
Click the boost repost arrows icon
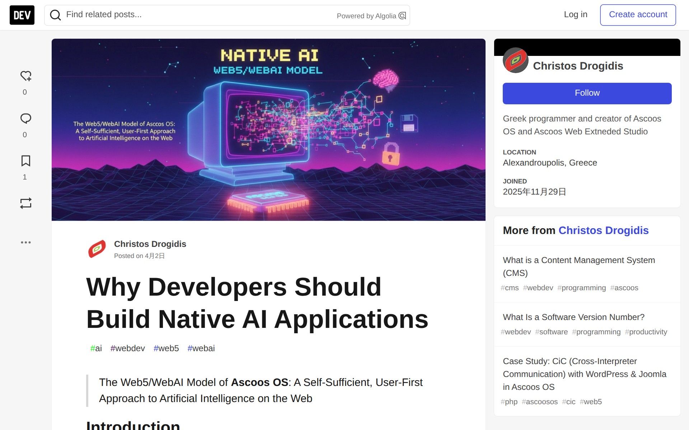[25, 203]
